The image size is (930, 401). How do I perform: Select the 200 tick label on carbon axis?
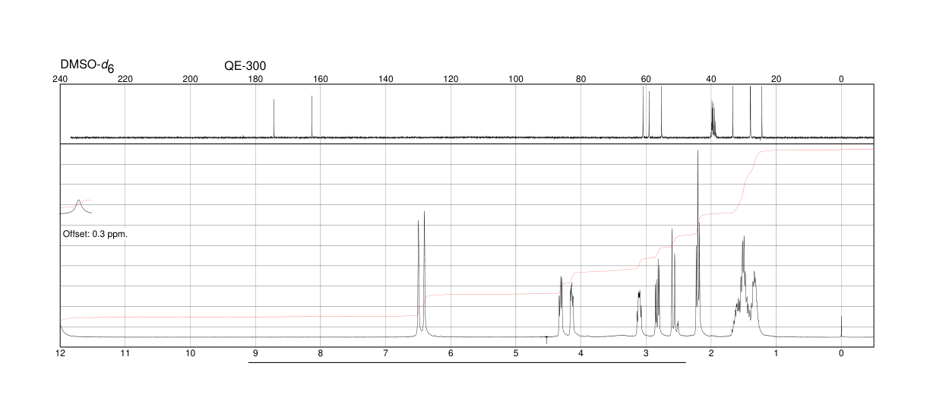pos(191,78)
